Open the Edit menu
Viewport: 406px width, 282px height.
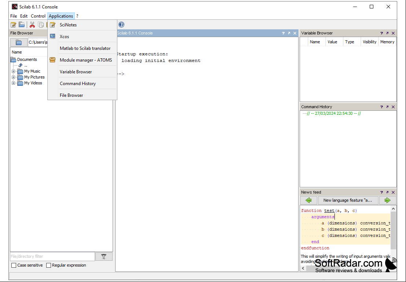24,16
